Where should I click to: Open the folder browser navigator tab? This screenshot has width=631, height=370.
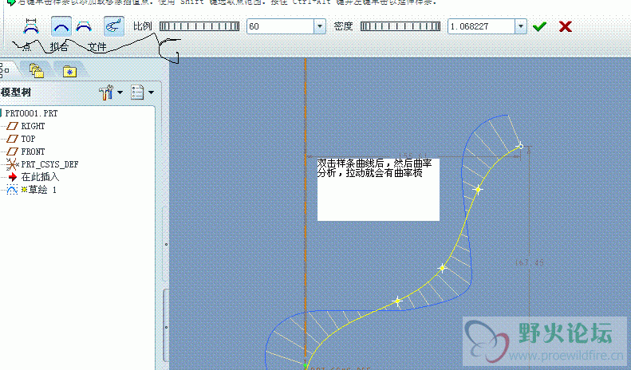(37, 71)
